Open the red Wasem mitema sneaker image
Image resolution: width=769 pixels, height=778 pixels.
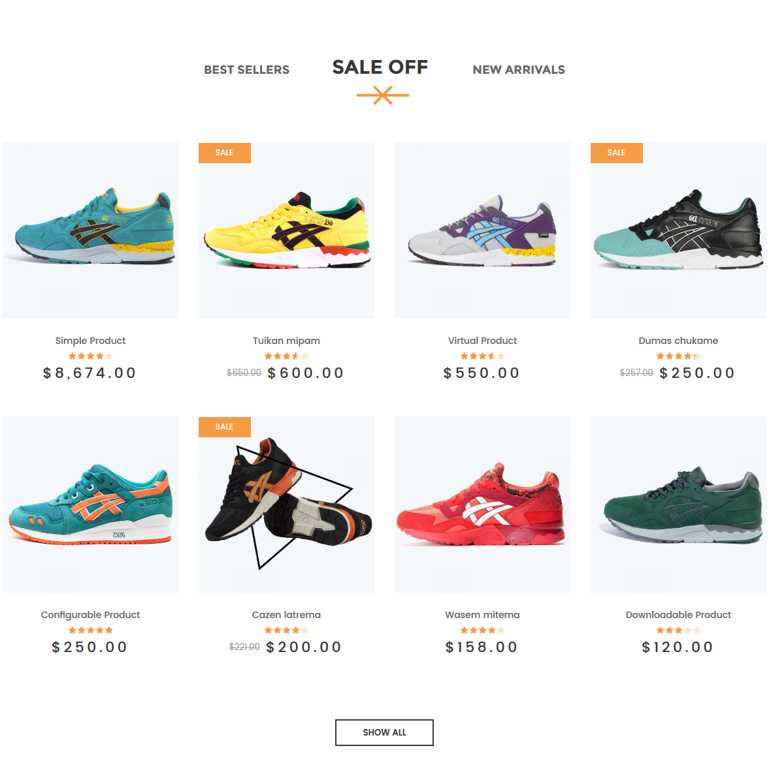(482, 504)
